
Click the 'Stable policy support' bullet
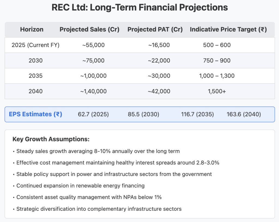(112, 174)
